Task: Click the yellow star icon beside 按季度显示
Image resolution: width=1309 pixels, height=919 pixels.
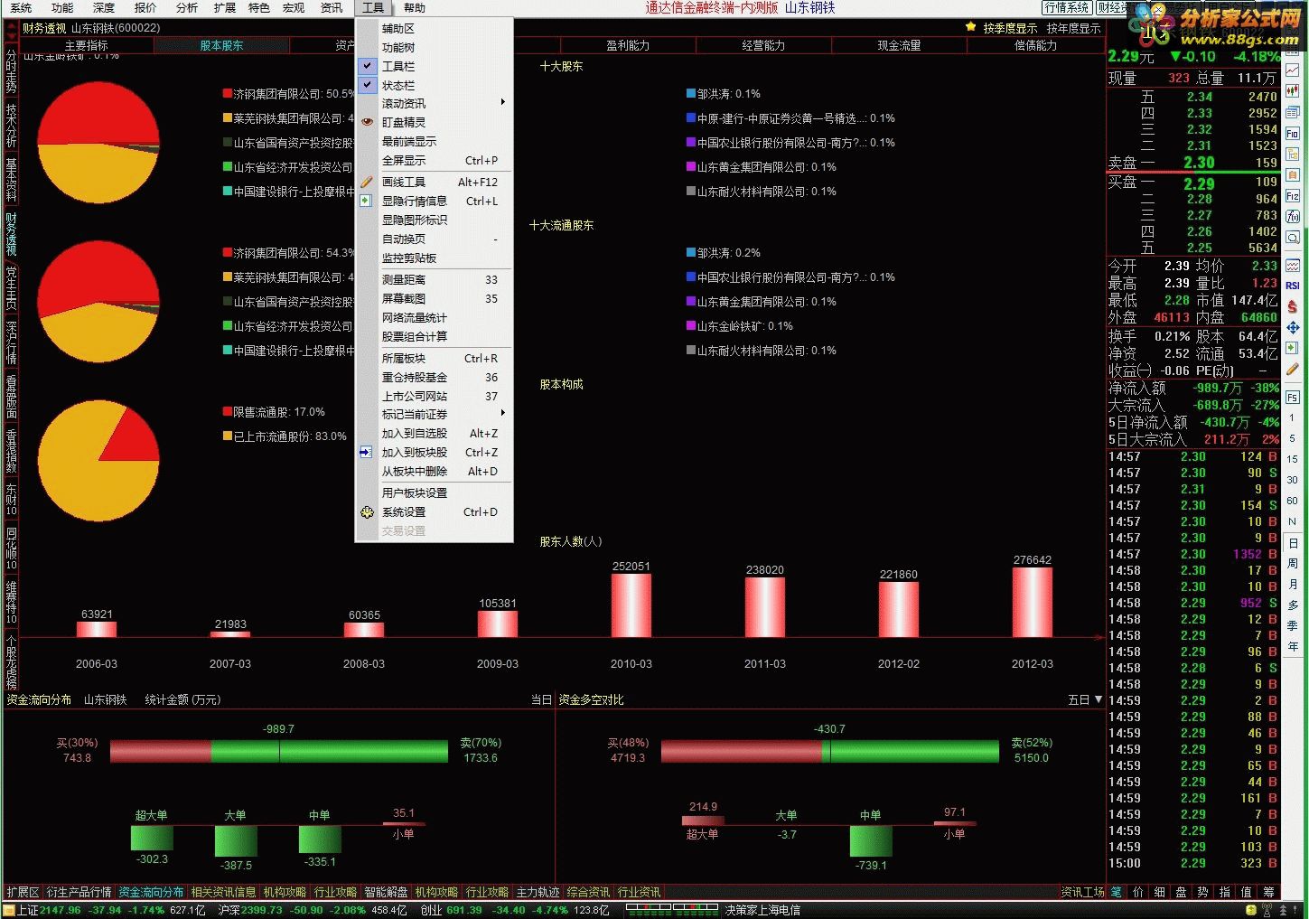Action: 970,27
